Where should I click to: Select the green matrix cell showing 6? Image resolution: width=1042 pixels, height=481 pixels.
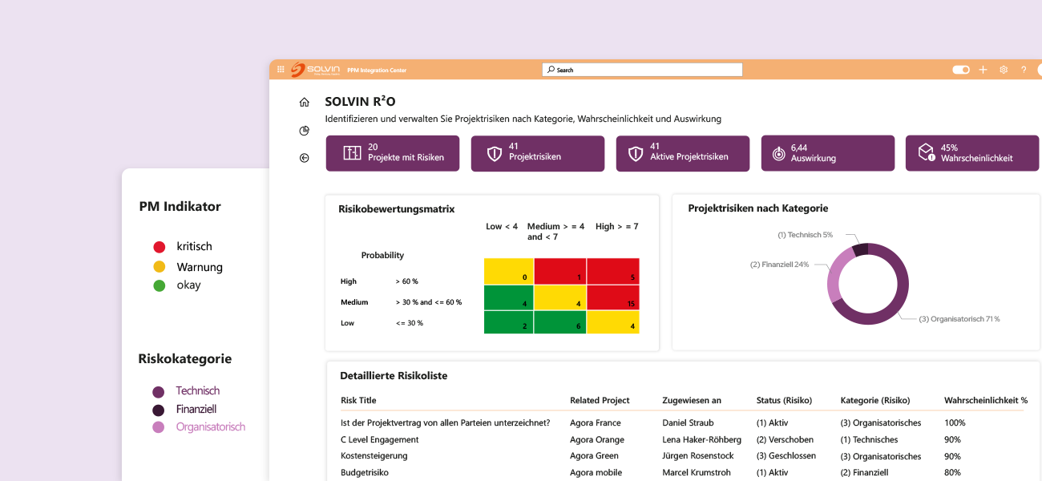tap(560, 322)
